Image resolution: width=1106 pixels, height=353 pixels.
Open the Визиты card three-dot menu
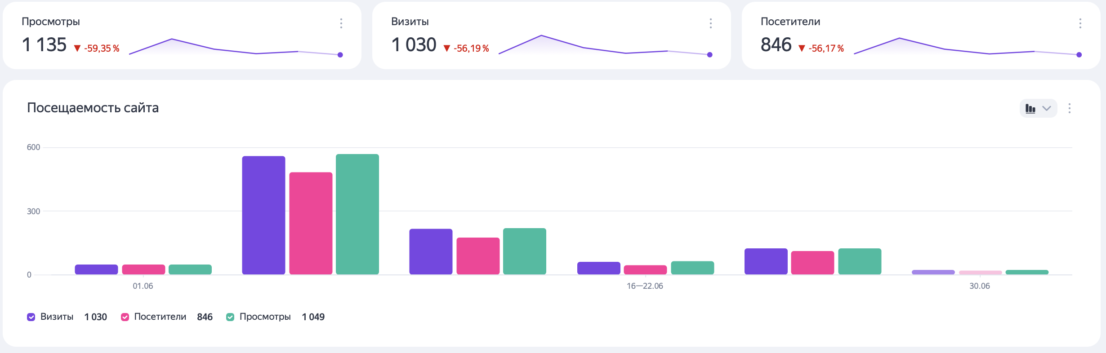pos(710,23)
